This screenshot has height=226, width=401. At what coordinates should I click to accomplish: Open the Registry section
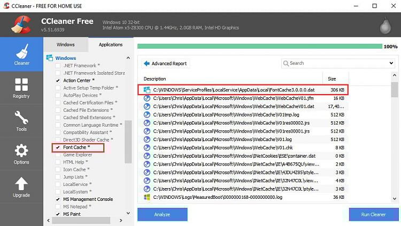click(21, 88)
